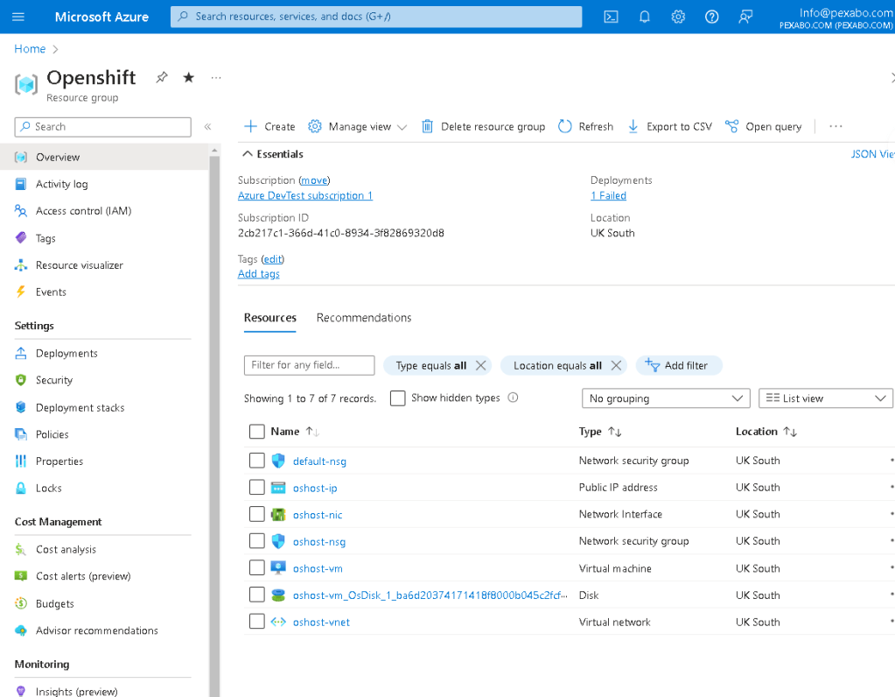Open the List view dropdown

tap(825, 398)
